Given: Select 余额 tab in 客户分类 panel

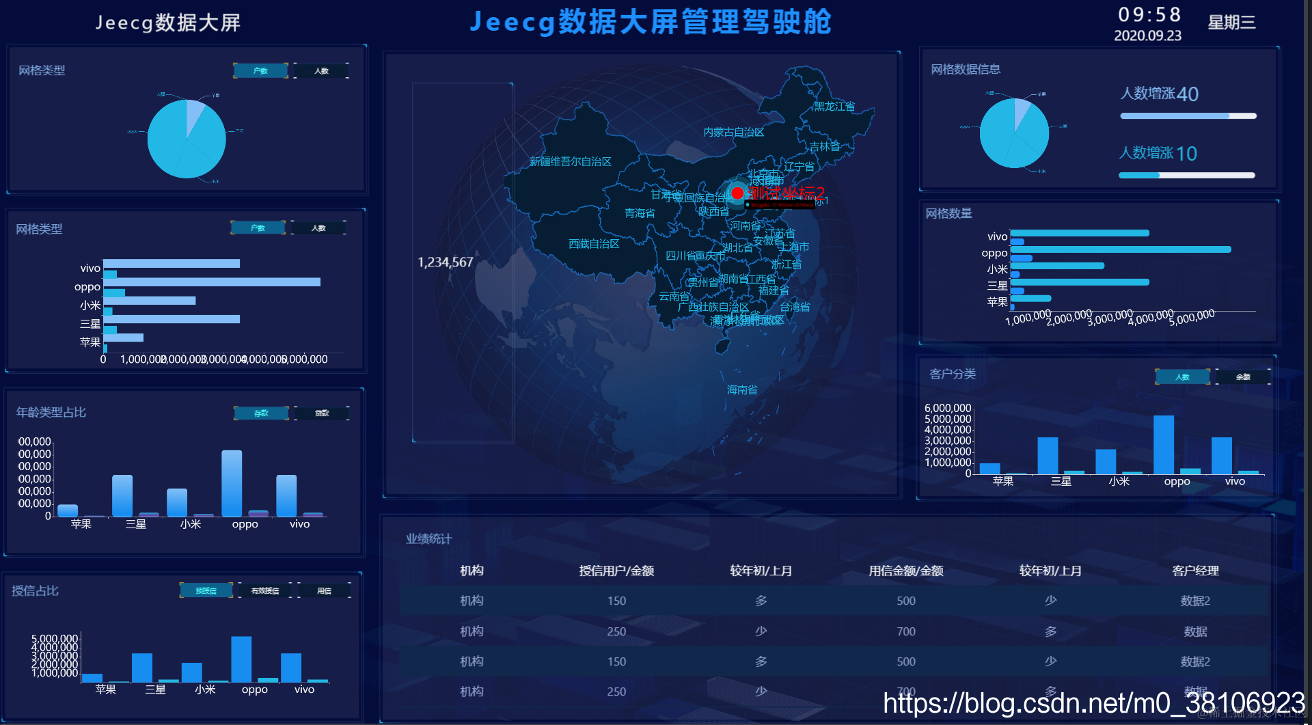Looking at the screenshot, I should click(1243, 377).
